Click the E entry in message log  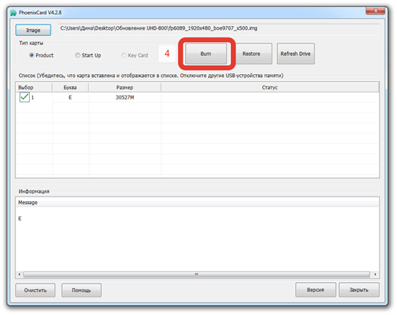[20, 219]
